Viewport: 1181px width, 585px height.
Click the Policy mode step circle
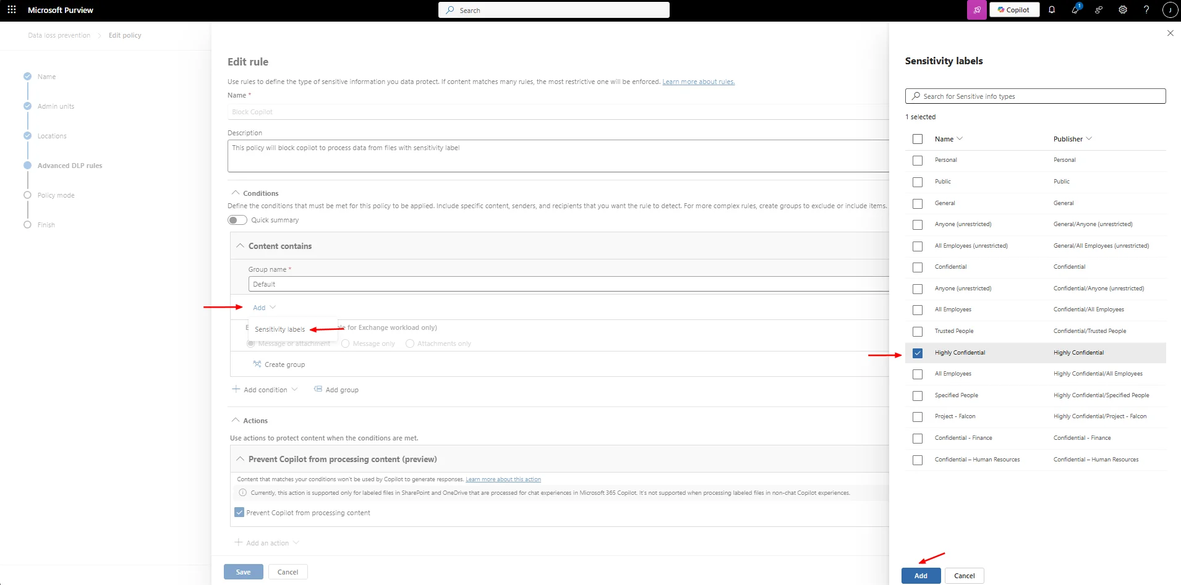pyautogui.click(x=27, y=195)
